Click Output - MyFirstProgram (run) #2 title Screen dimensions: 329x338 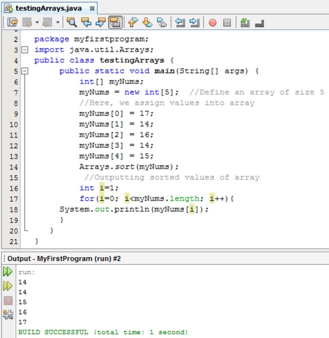(x=64, y=259)
